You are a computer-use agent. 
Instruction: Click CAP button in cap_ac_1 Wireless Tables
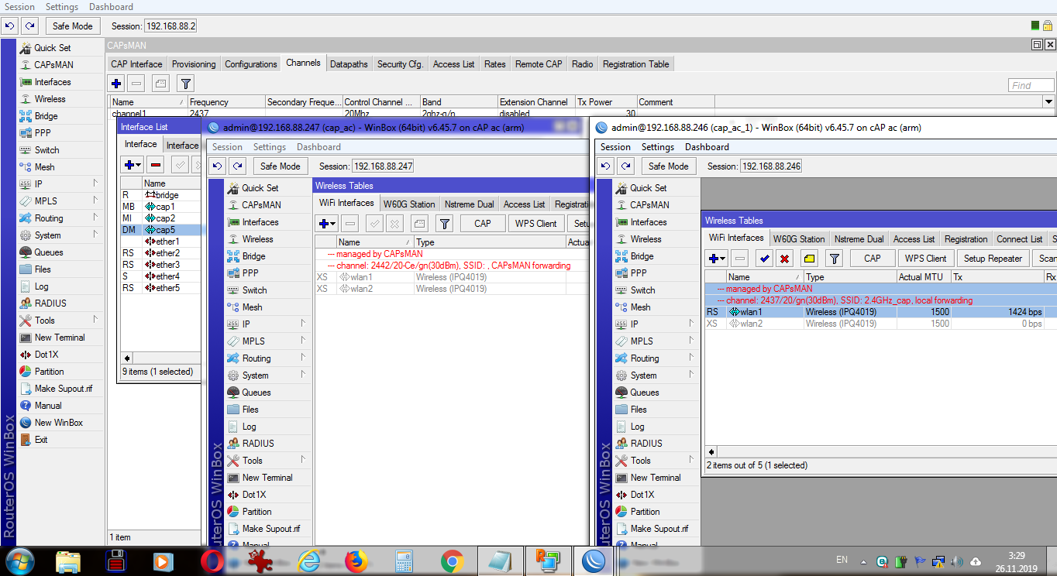(873, 259)
